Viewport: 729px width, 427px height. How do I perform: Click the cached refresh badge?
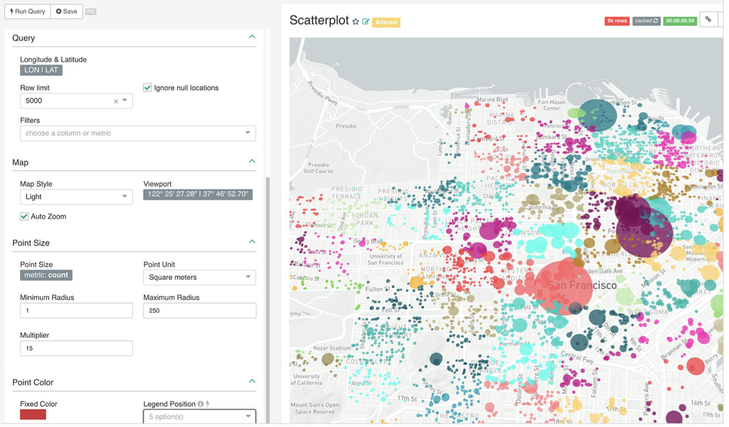[646, 21]
